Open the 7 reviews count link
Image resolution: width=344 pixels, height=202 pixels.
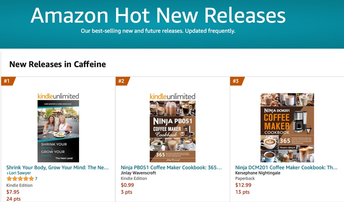point(36,178)
